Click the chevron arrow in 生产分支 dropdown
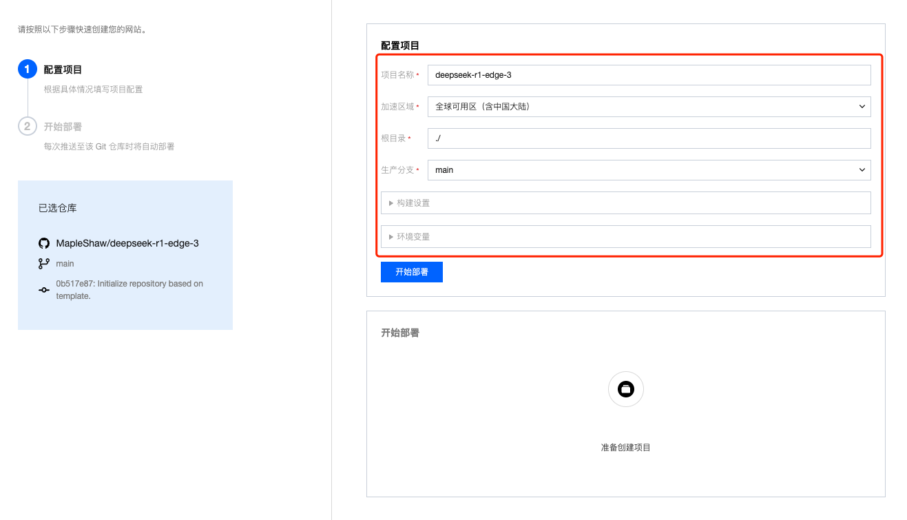 (862, 170)
